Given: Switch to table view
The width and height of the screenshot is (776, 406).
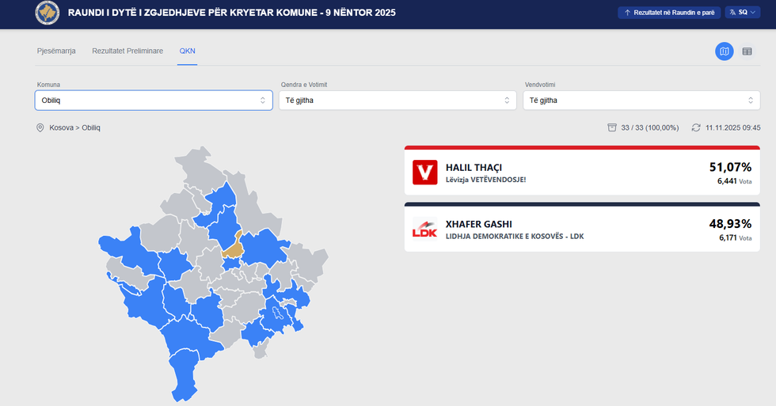Looking at the screenshot, I should (x=747, y=51).
